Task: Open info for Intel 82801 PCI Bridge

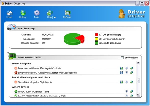Action: 126,91
